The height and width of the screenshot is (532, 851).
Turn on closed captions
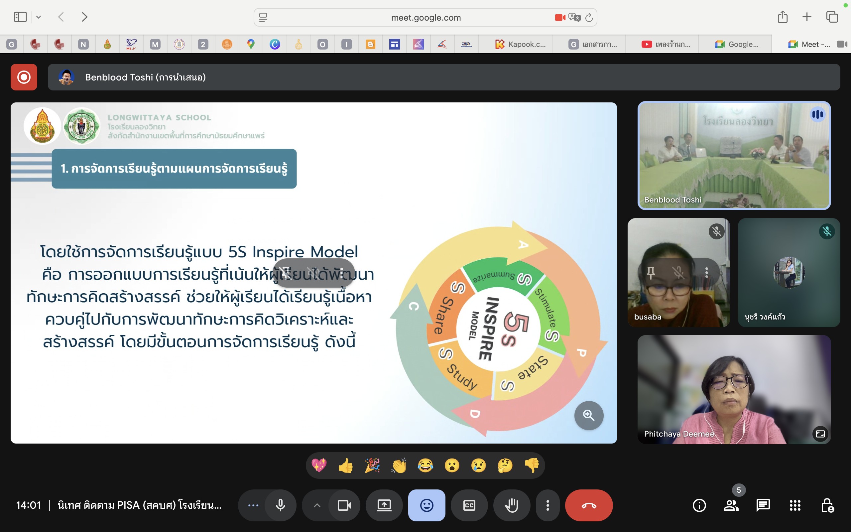(469, 506)
